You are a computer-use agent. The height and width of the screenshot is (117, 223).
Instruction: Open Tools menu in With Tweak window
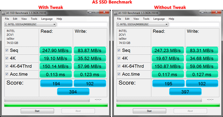click(x=34, y=19)
